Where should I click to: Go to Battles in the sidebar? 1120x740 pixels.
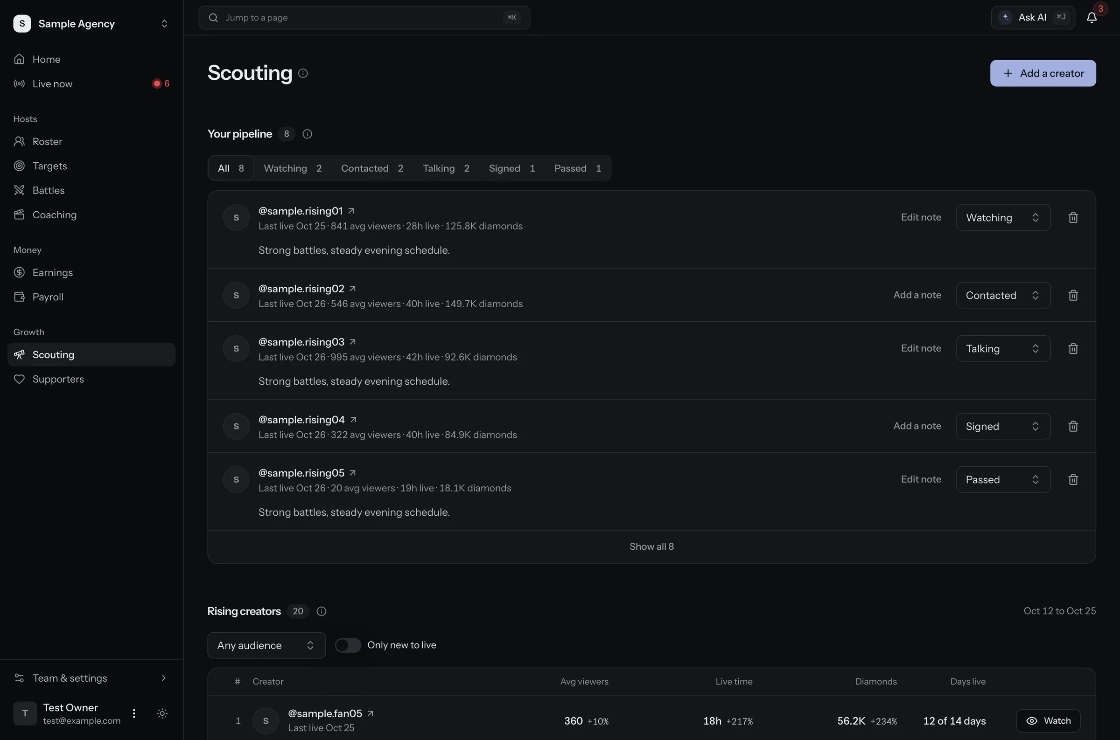tap(91, 190)
